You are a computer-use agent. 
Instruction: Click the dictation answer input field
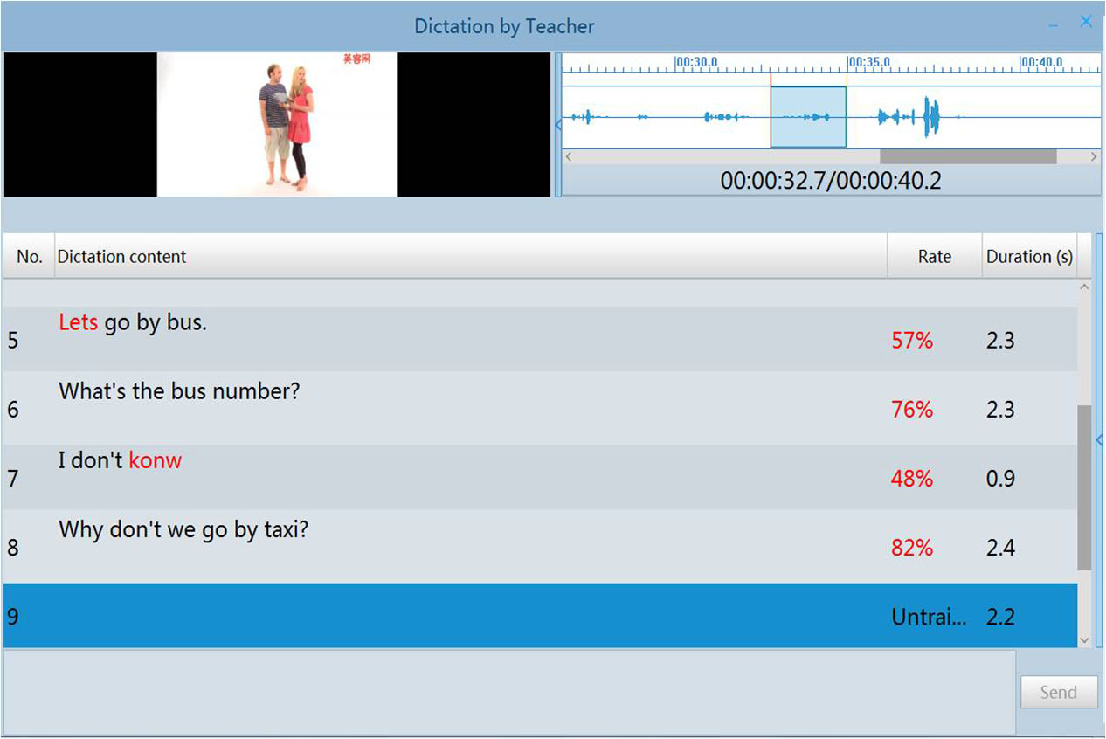pyautogui.click(x=509, y=692)
